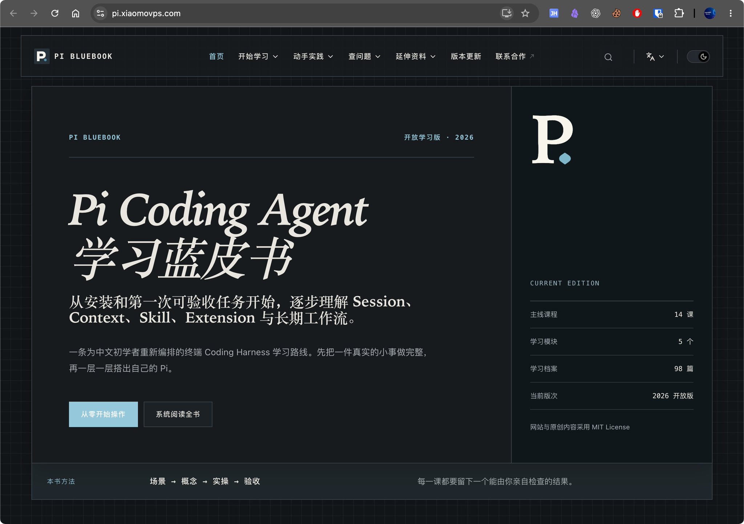
Task: Click the Pi Bluebook logo in navbar
Action: [x=73, y=56]
